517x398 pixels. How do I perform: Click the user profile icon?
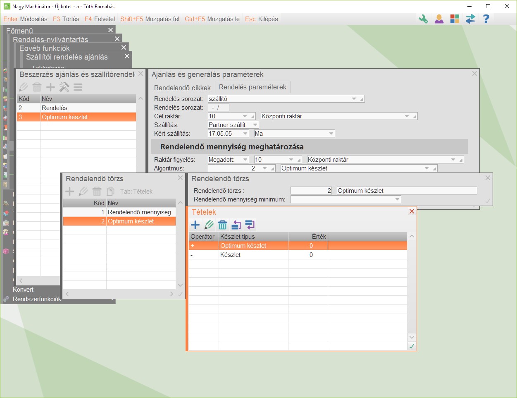[x=439, y=19]
